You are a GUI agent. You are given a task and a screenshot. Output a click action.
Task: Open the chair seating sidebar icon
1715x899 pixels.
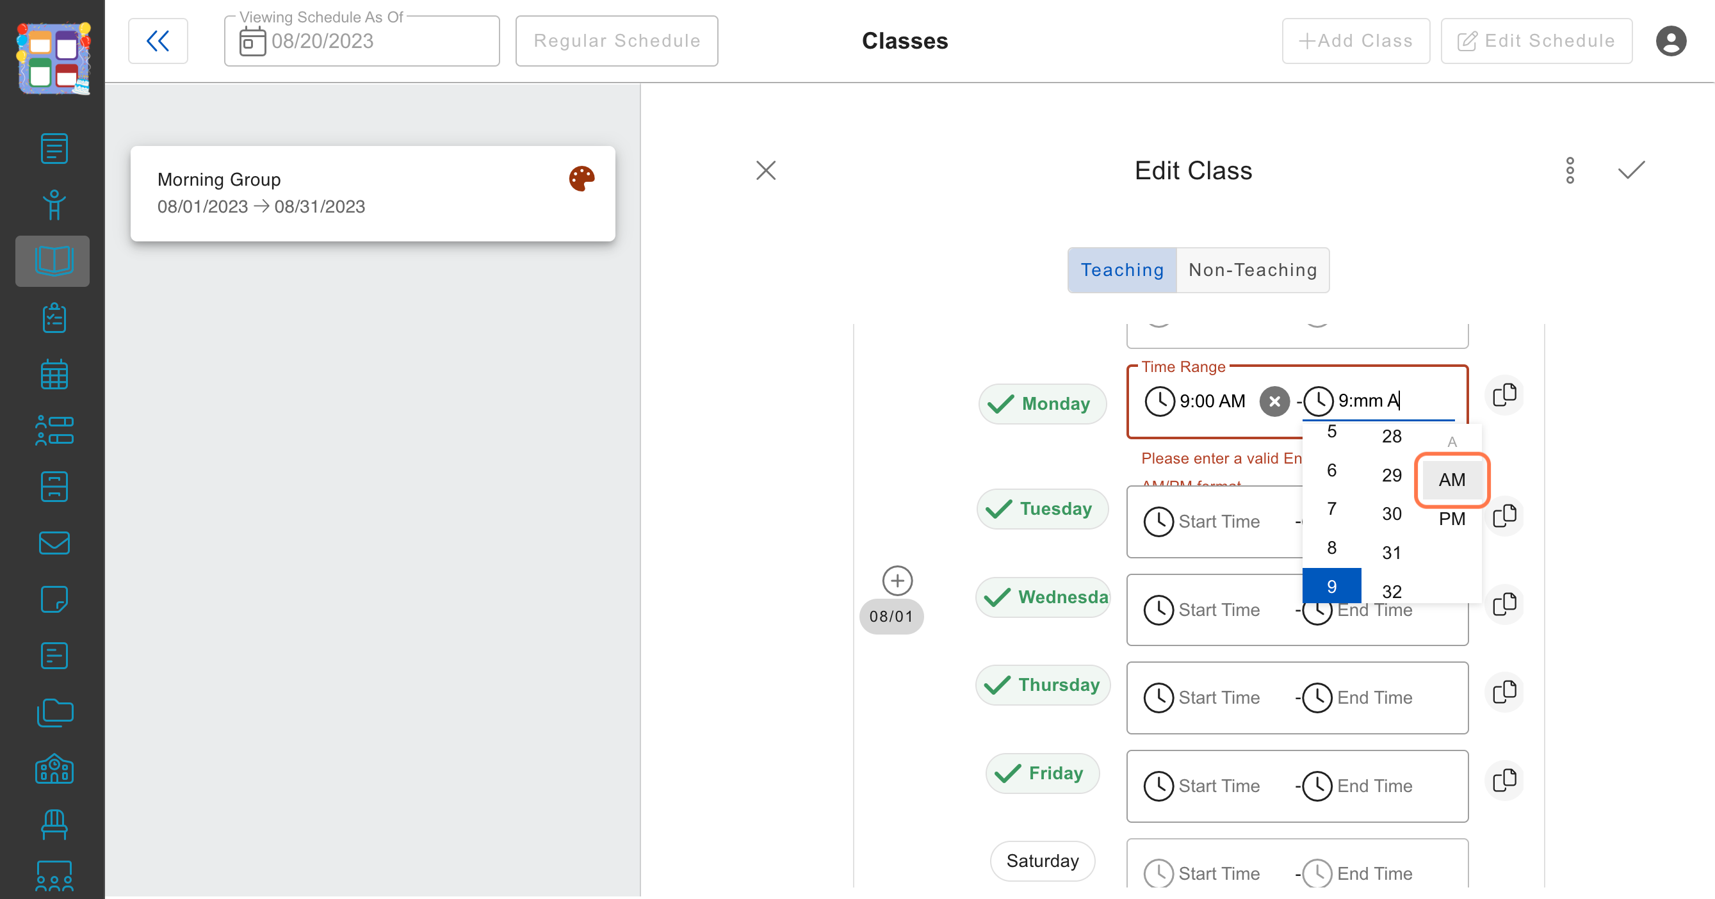[54, 825]
